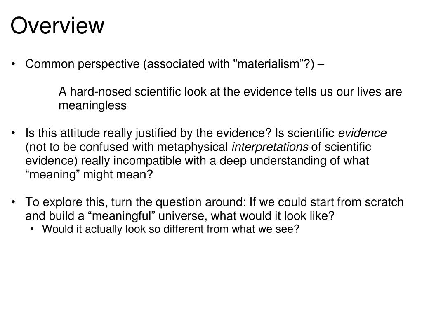The image size is (422, 316).
Task: Select the word "materialism" in first bullet
Action: pos(269,64)
